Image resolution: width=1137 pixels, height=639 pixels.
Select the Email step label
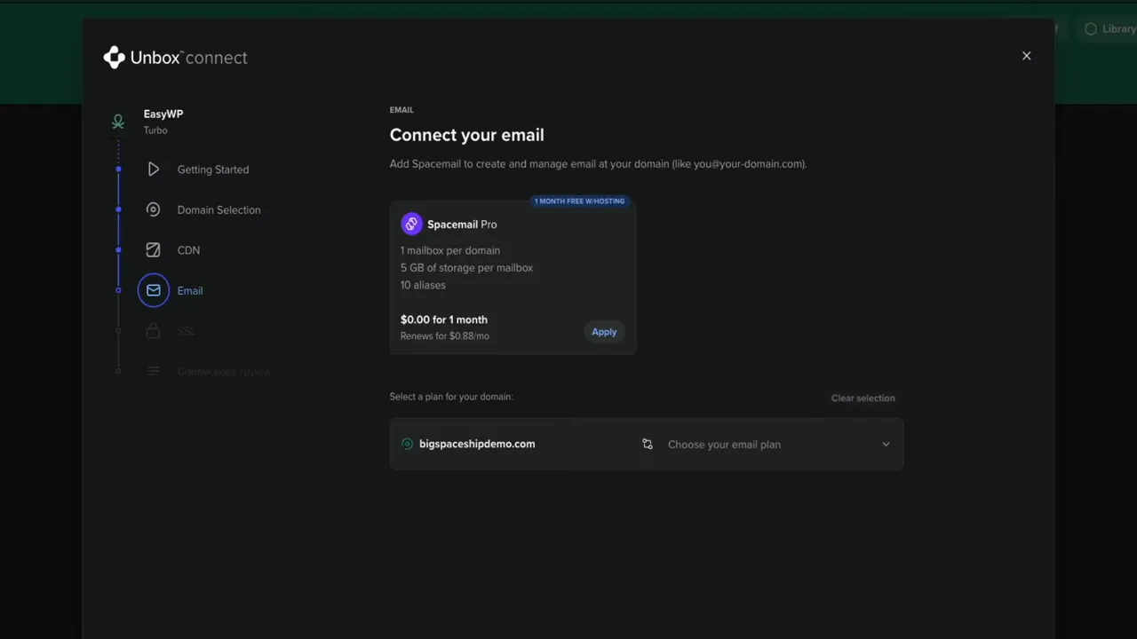point(190,290)
